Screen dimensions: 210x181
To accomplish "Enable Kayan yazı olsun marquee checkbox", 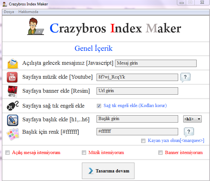I will coord(143,141).
